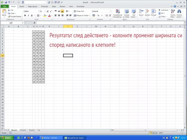The height and width of the screenshot is (140, 187).
Task: Select Page Layout view in status bar
Action: tap(153, 133)
